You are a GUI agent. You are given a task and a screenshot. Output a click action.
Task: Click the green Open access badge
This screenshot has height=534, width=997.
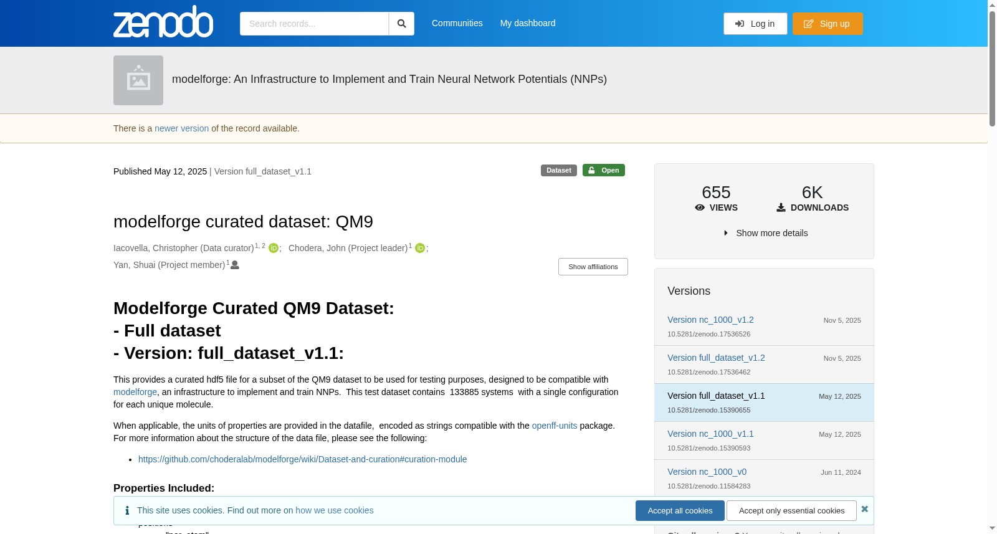[x=604, y=170]
